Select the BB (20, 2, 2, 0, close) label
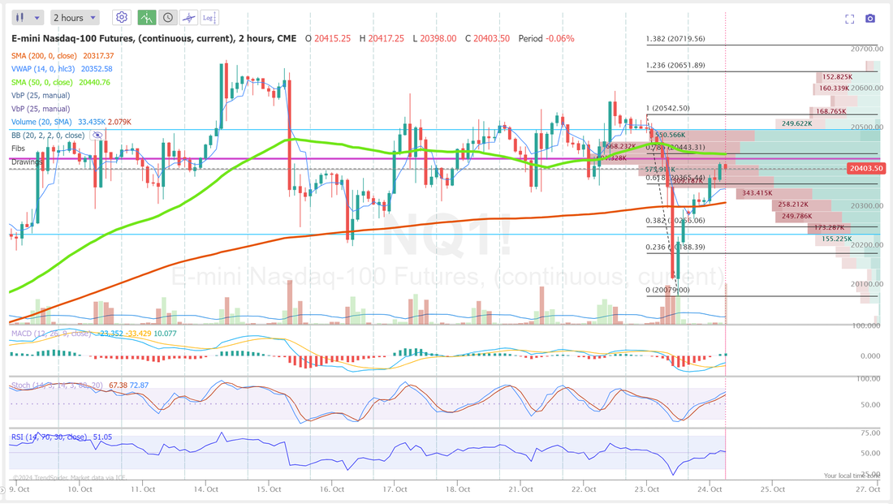Screen dimensions: 893x504 48,136
